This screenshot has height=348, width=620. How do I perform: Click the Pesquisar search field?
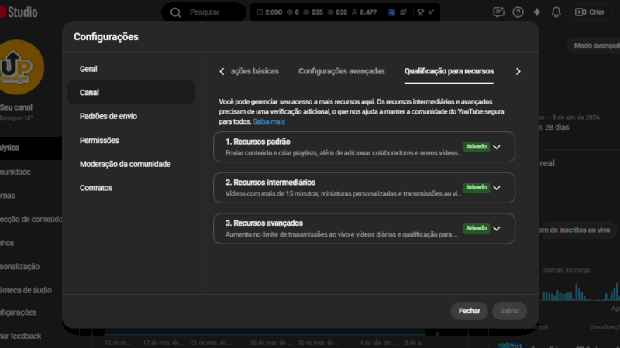204,12
